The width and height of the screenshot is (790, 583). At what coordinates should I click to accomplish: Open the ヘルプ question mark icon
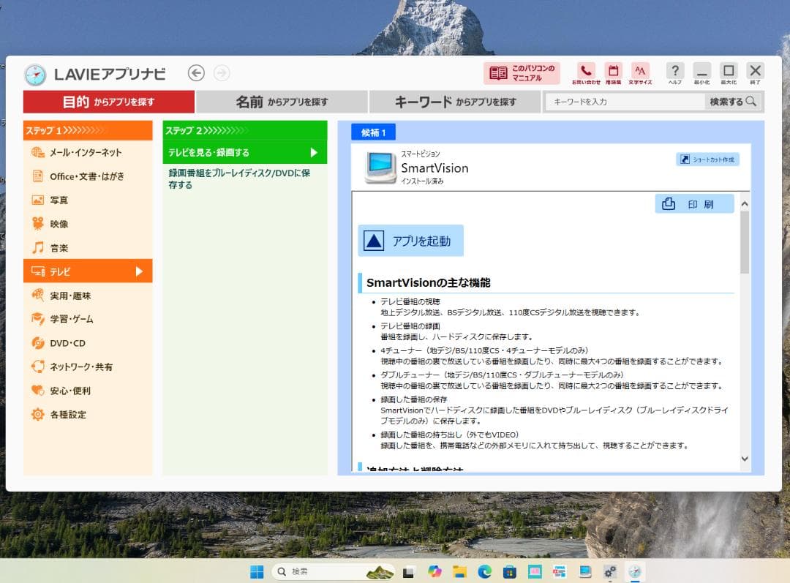(x=674, y=71)
